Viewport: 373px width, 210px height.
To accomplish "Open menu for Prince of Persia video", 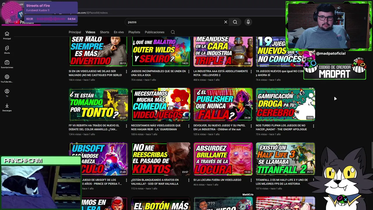I will point(126,180).
